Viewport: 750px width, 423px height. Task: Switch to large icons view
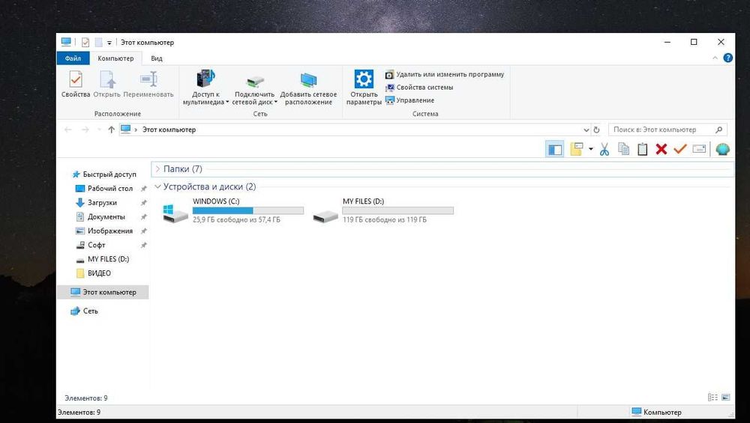(x=725, y=398)
